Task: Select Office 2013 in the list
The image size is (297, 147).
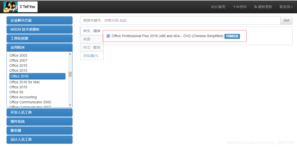Action: [18, 70]
